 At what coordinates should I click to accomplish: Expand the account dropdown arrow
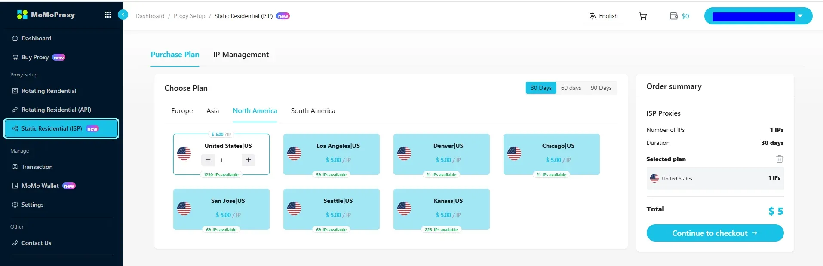pyautogui.click(x=800, y=16)
